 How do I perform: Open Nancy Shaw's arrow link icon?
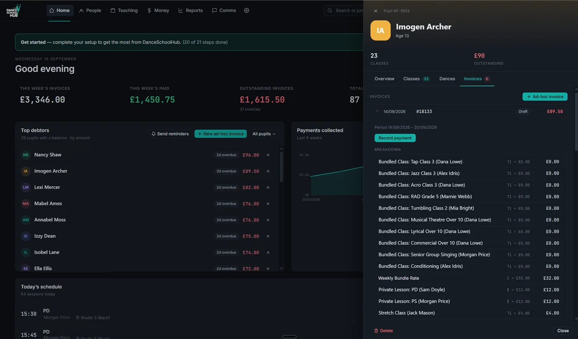click(x=268, y=155)
